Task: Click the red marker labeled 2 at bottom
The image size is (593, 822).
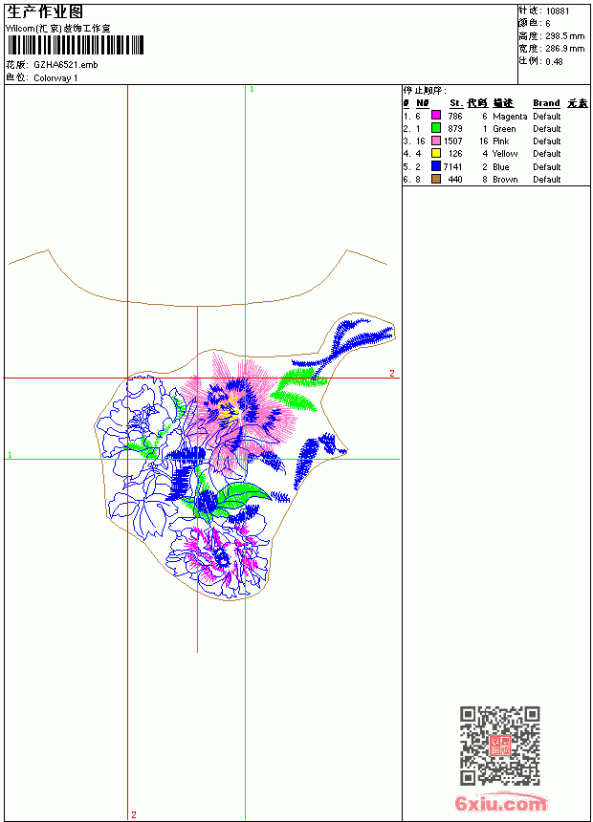Action: [x=134, y=814]
